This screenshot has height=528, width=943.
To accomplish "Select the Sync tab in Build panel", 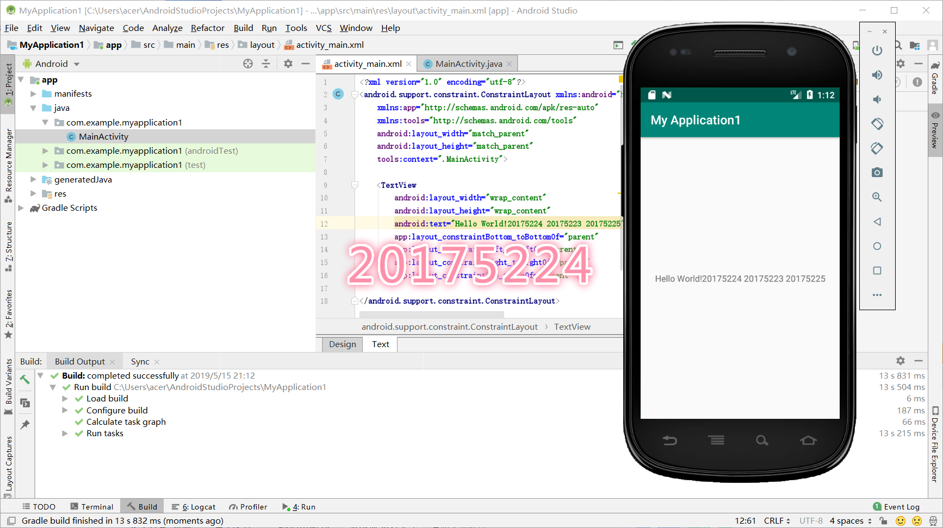I will click(x=140, y=362).
